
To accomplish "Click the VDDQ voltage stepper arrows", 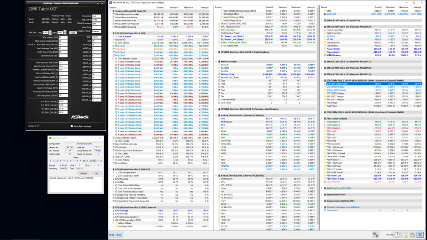I will click(x=65, y=33).
